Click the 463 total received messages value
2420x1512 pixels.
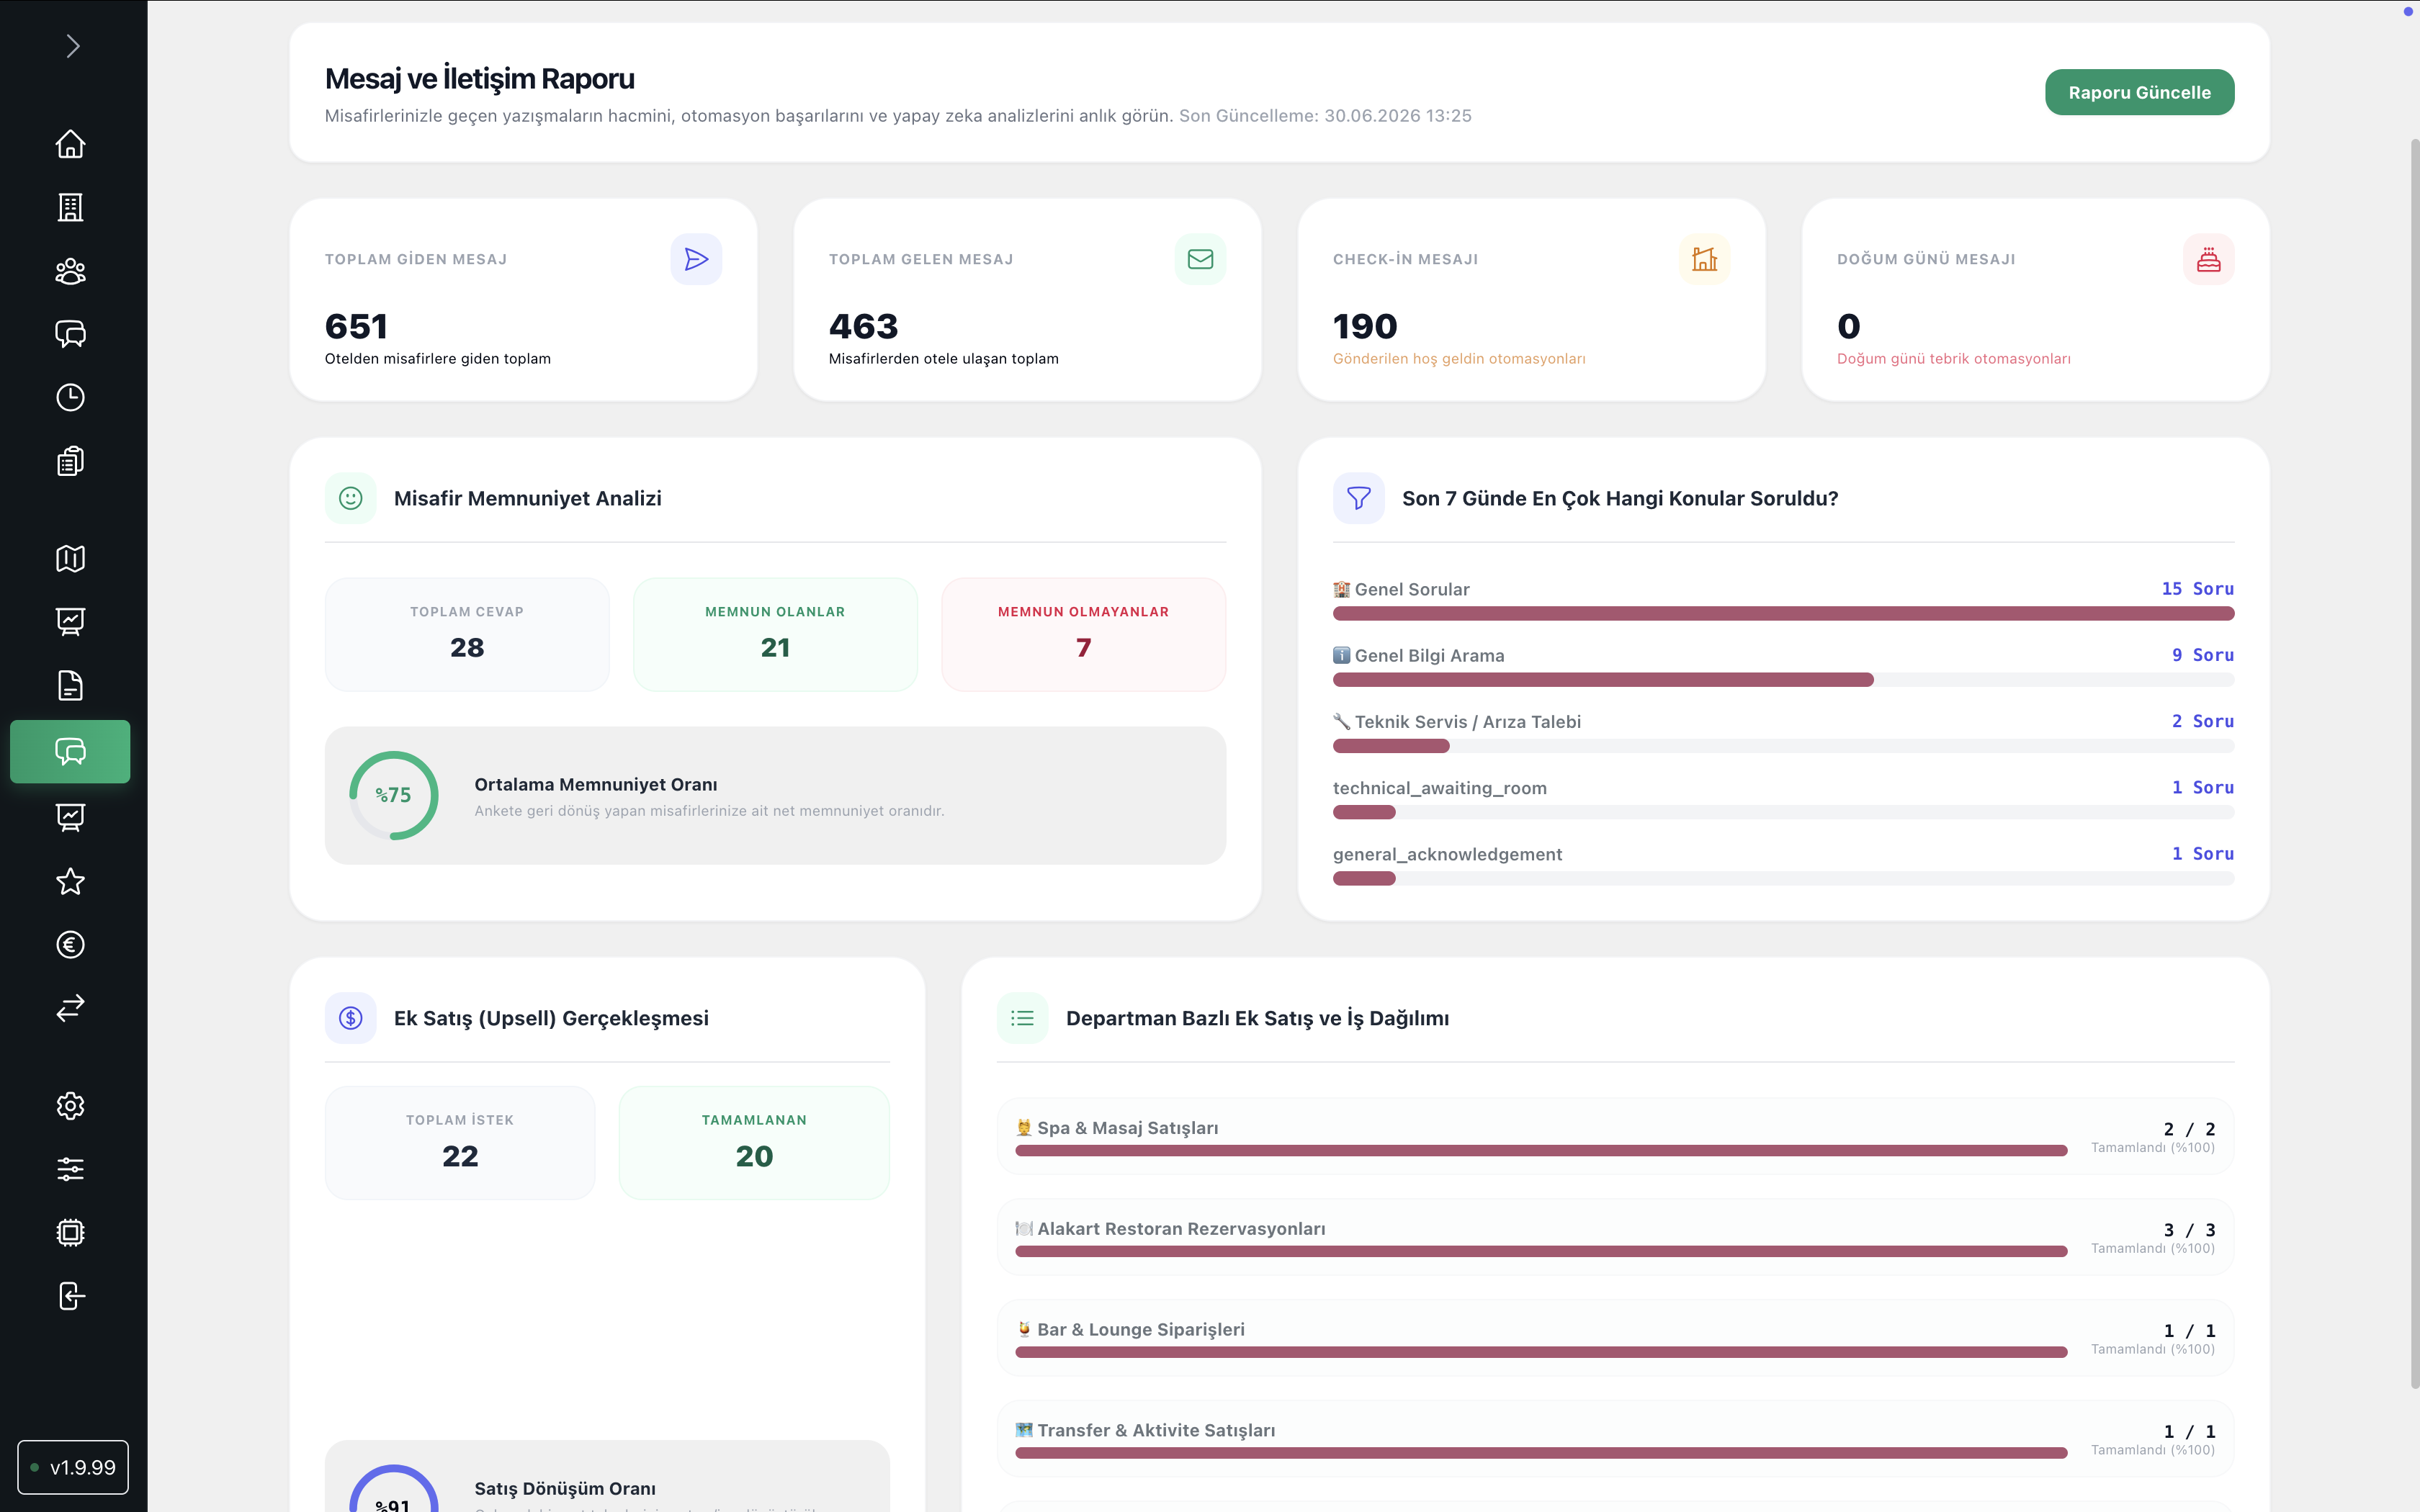[x=863, y=326]
